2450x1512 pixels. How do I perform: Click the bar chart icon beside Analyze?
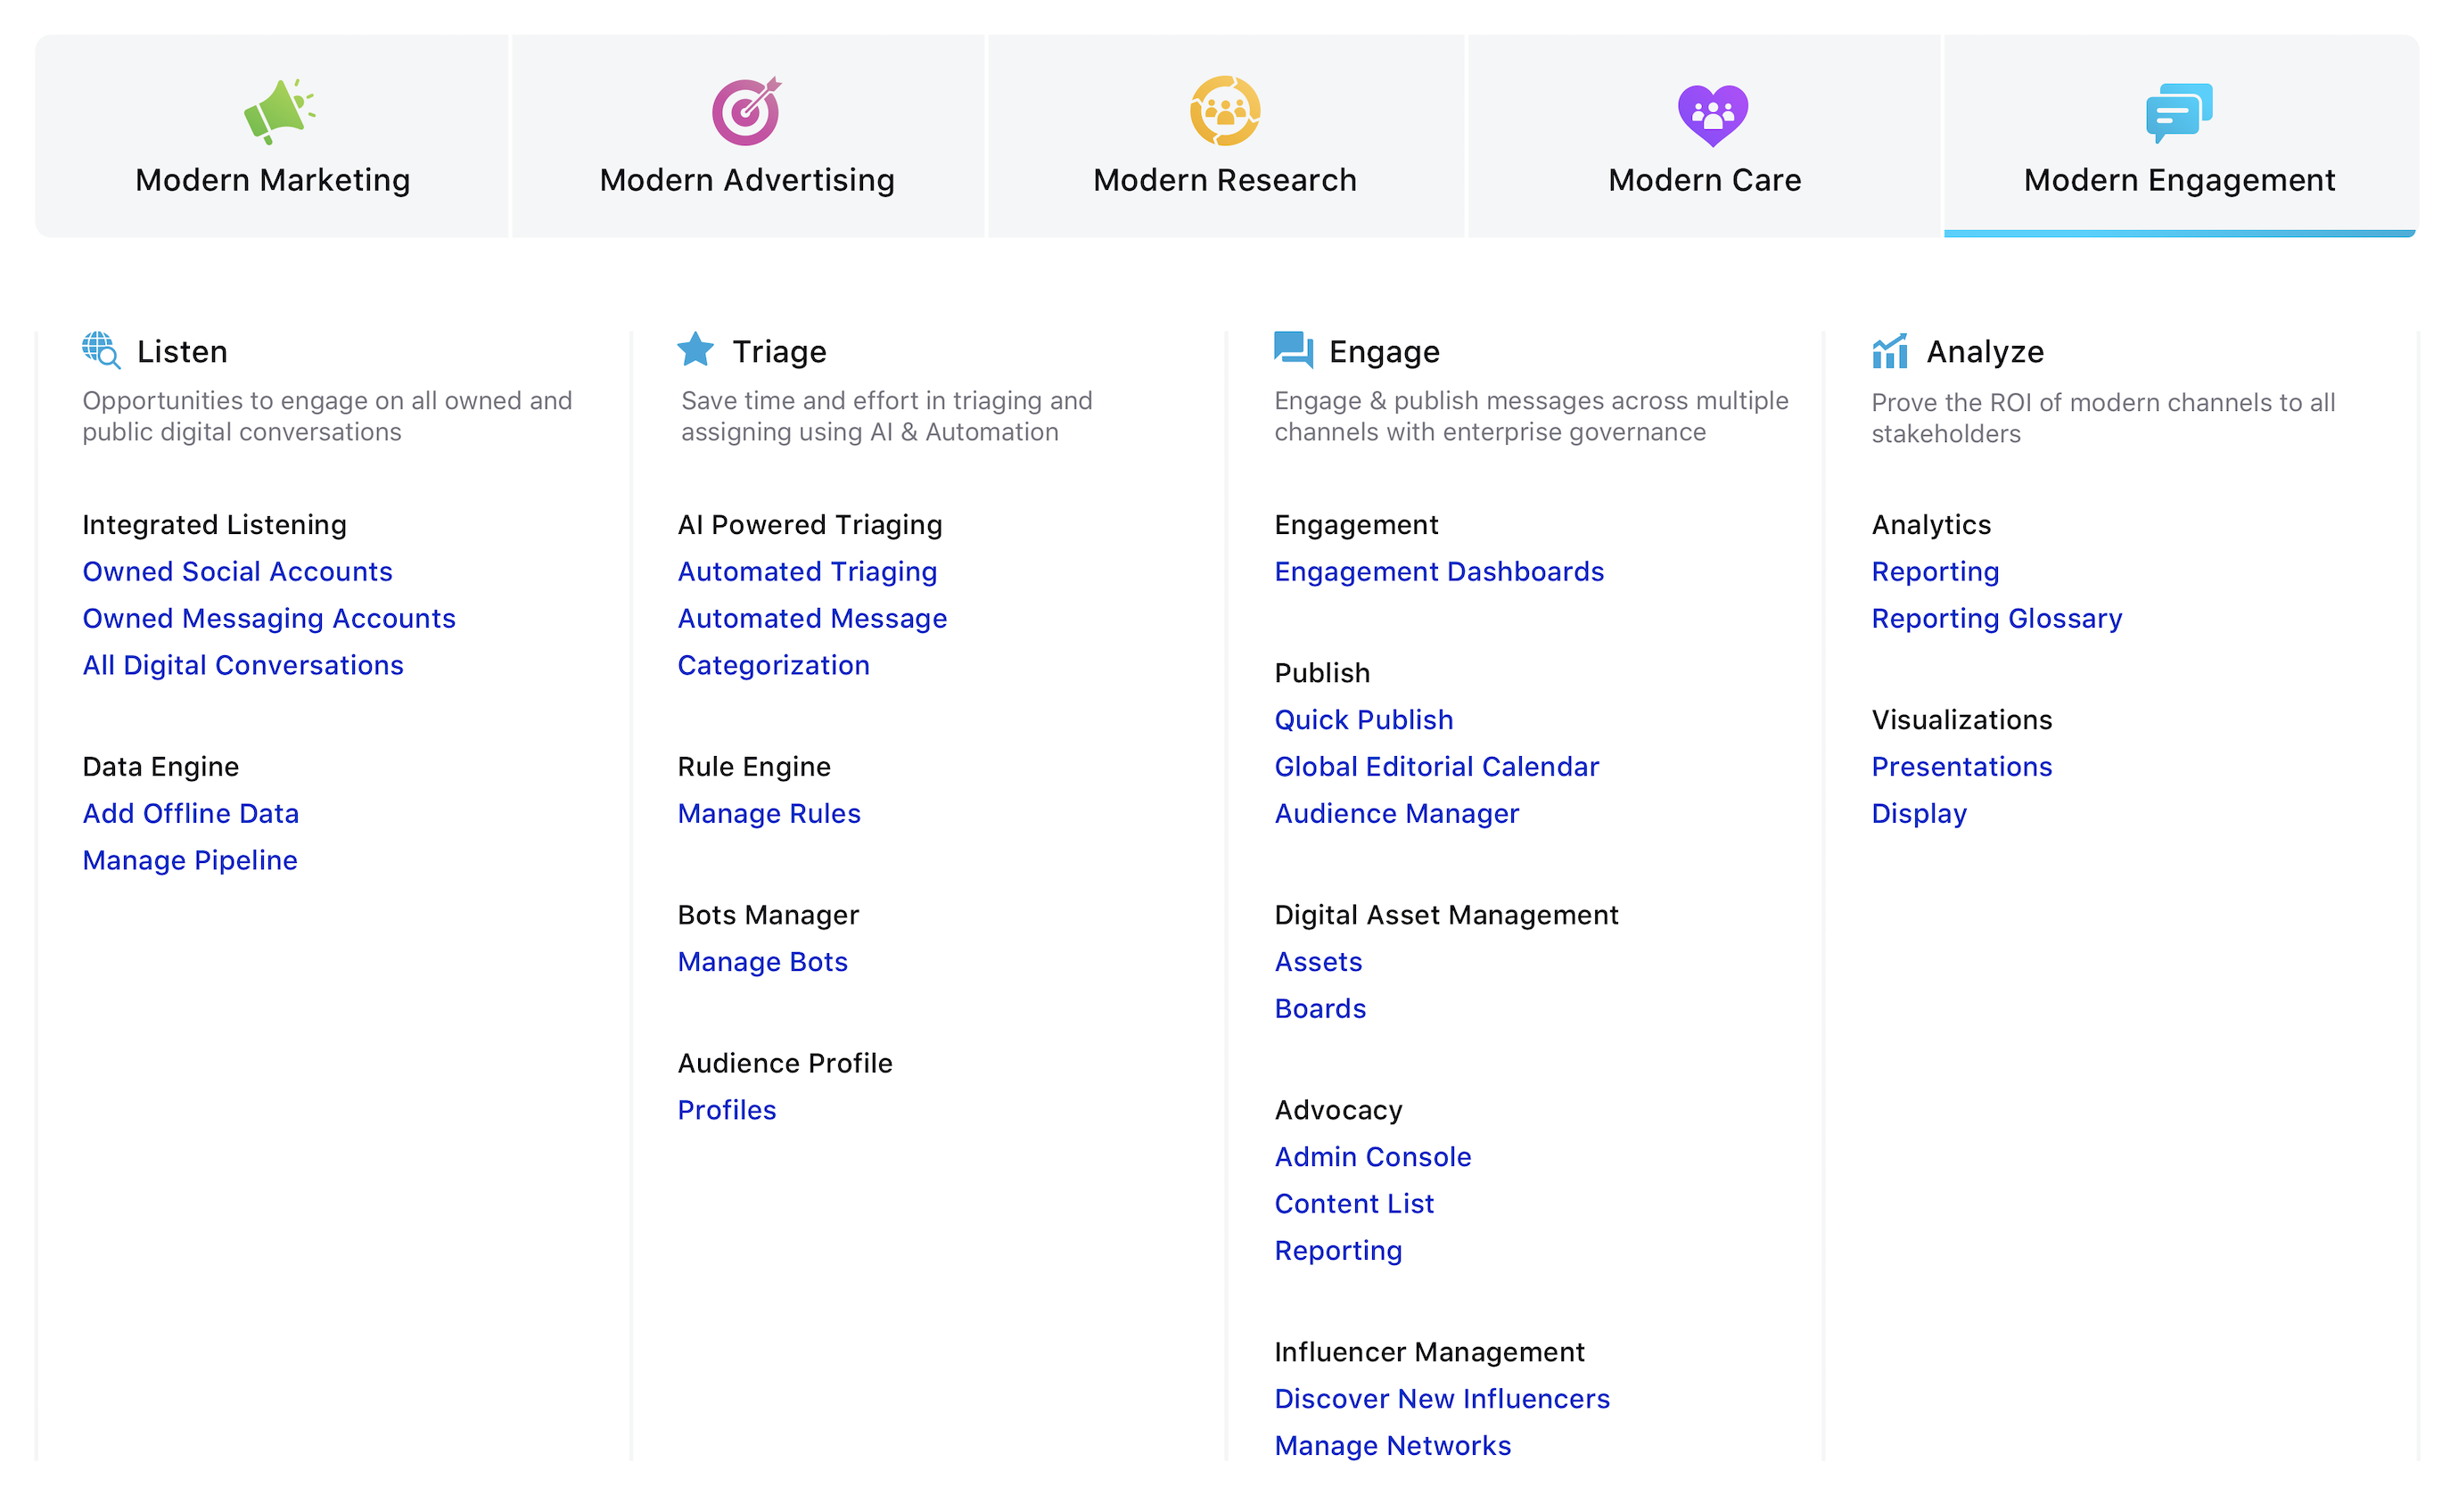(x=1890, y=349)
